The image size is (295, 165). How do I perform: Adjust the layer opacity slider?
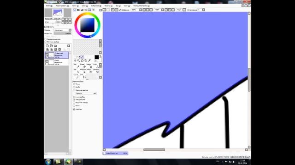coord(63,33)
